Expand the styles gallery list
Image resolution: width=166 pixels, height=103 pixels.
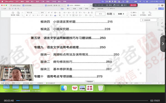point(127,15)
